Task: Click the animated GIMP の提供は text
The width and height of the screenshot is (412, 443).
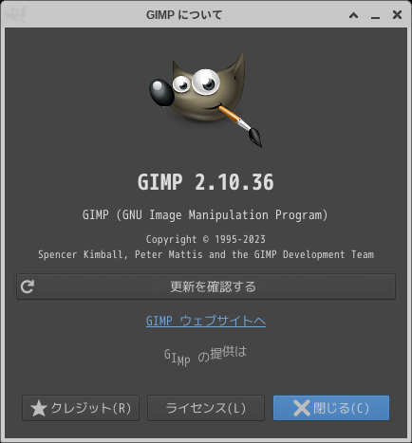Action: pos(205,357)
